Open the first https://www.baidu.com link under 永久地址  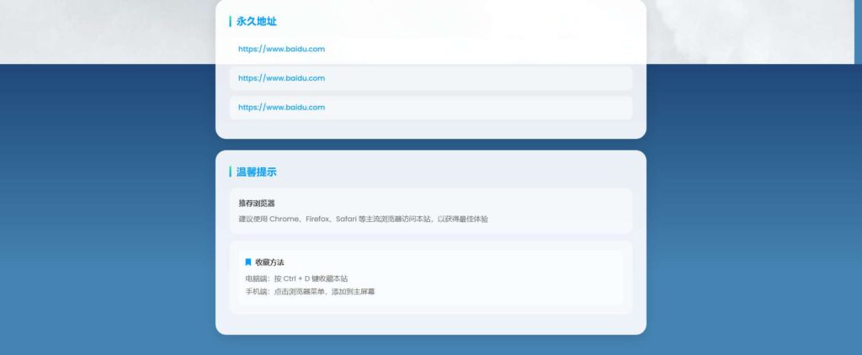pos(281,49)
